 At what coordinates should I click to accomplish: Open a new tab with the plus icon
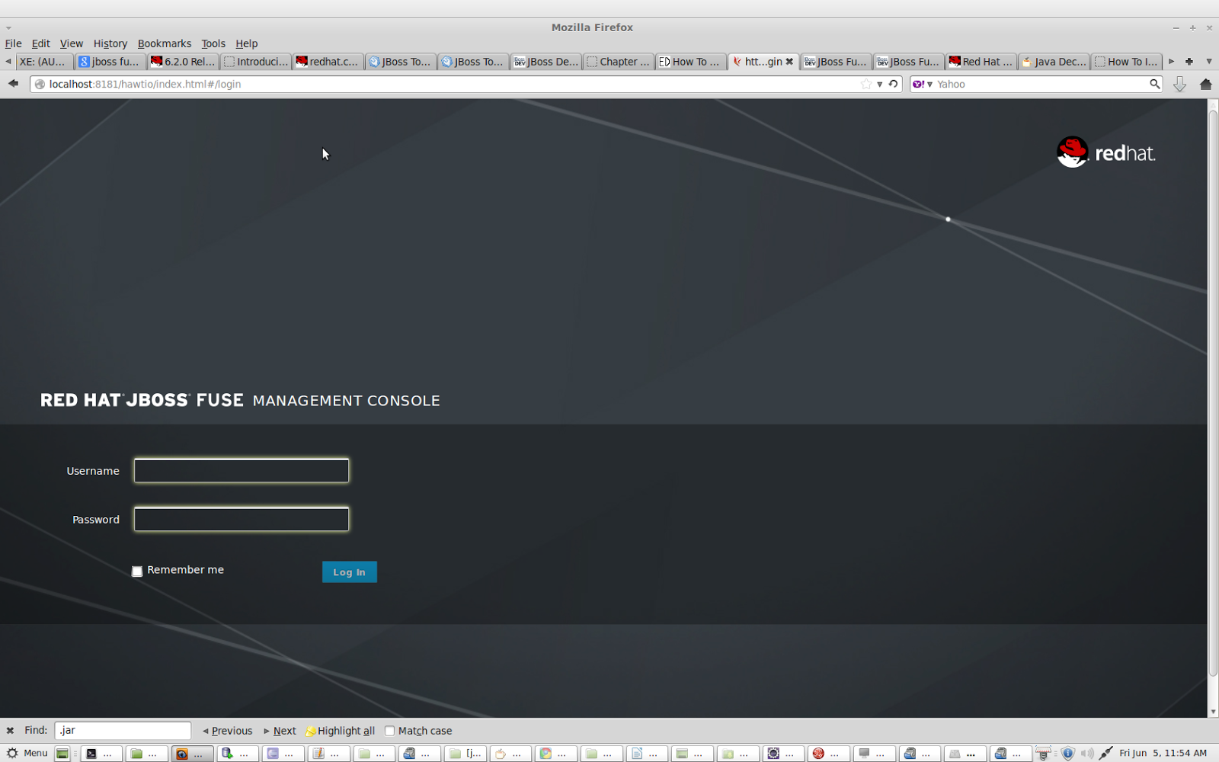point(1189,62)
